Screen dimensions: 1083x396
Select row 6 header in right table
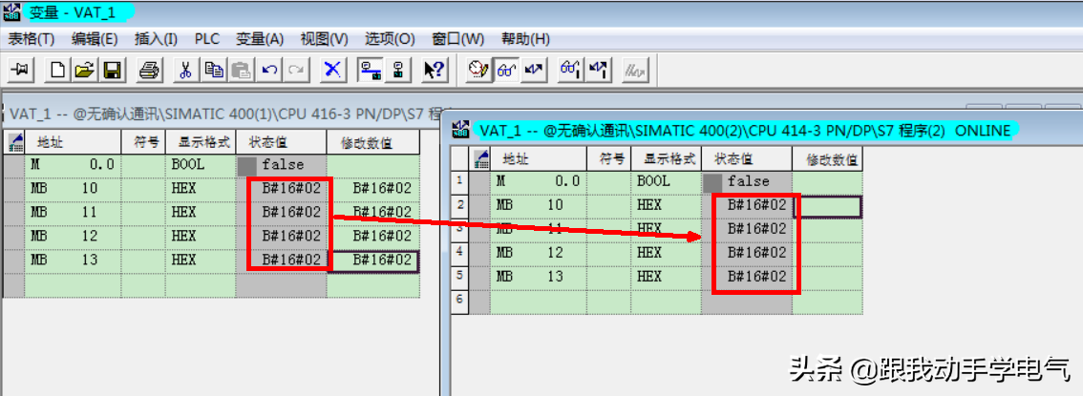point(459,301)
